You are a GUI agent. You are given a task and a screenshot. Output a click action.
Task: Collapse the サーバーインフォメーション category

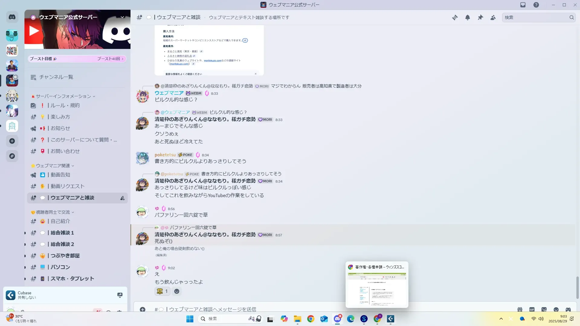(63, 96)
